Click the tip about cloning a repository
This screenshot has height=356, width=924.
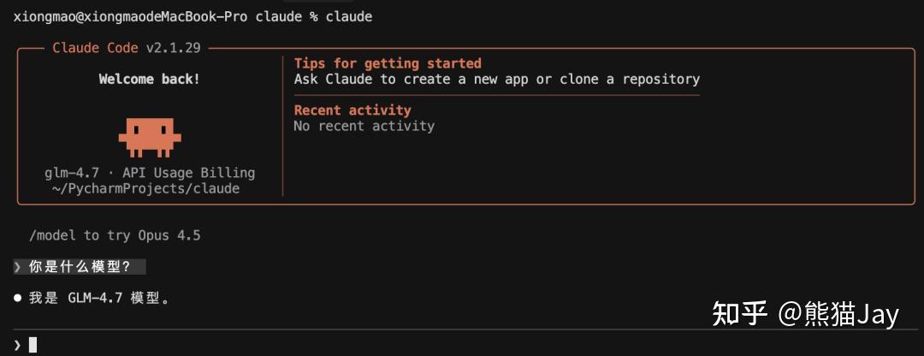[x=496, y=80]
